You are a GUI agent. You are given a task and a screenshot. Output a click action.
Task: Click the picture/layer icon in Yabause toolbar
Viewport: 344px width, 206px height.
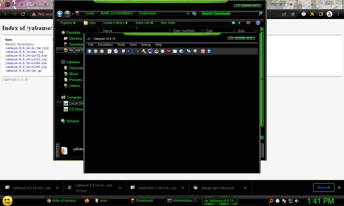(x=181, y=51)
